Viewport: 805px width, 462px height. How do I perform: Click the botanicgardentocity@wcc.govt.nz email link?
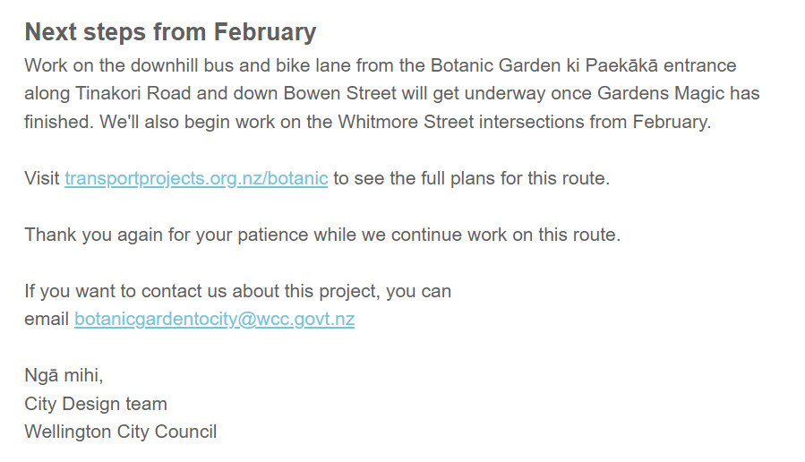(215, 319)
